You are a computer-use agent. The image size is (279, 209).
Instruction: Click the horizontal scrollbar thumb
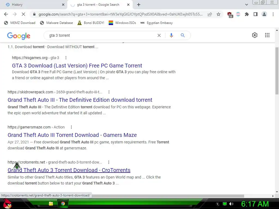168,196
